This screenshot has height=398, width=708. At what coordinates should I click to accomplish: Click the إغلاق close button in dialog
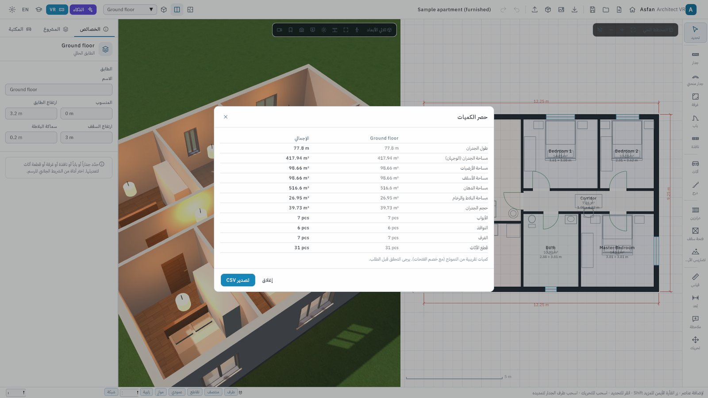pos(267,280)
